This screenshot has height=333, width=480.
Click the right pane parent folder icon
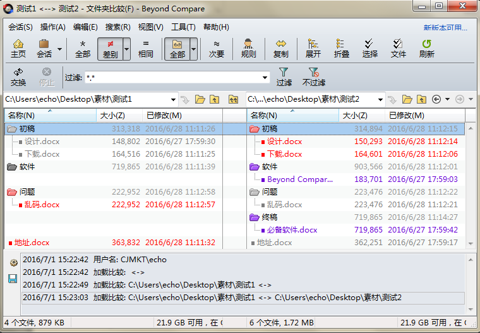click(x=421, y=100)
